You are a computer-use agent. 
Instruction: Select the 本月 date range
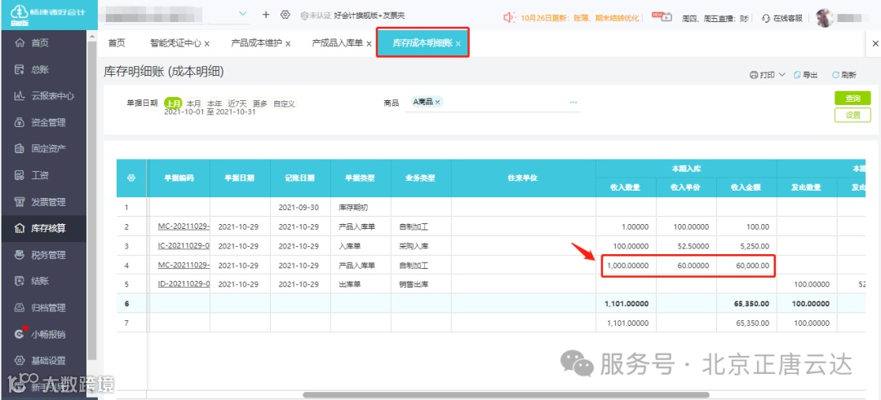coord(194,103)
